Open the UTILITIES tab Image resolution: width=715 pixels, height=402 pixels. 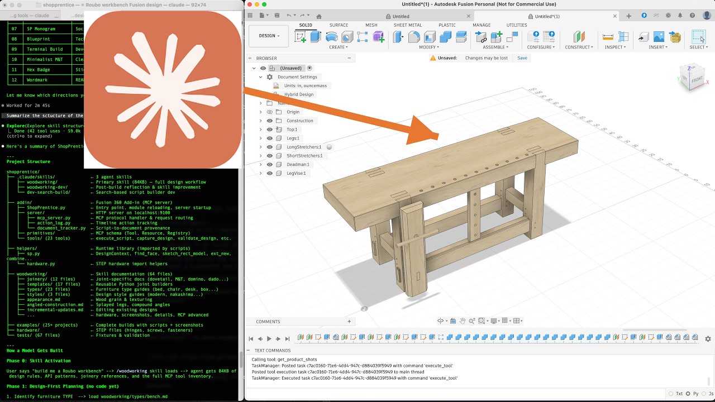pyautogui.click(x=517, y=25)
